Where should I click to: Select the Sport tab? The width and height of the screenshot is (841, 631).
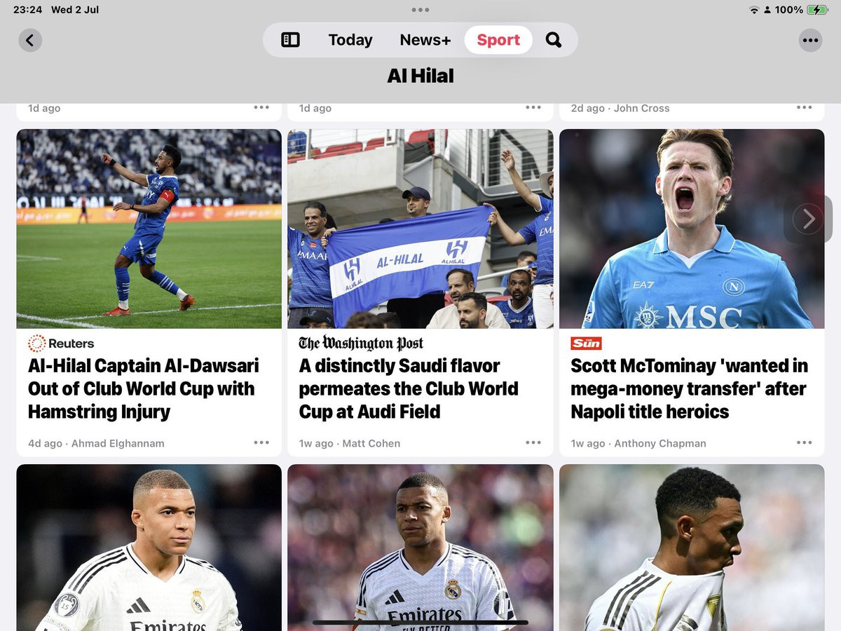pos(498,40)
